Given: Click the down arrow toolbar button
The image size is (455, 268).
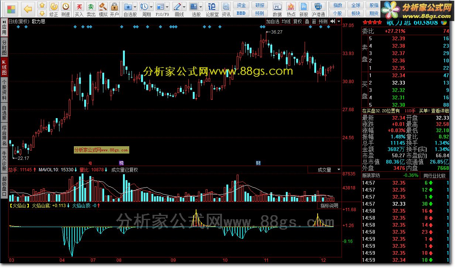Looking at the screenshot, I should pos(42,13).
